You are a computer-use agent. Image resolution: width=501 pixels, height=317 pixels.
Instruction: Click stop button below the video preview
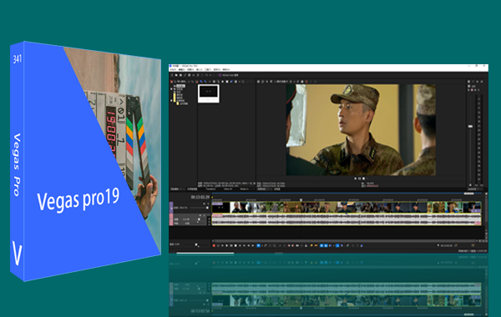coord(363,179)
